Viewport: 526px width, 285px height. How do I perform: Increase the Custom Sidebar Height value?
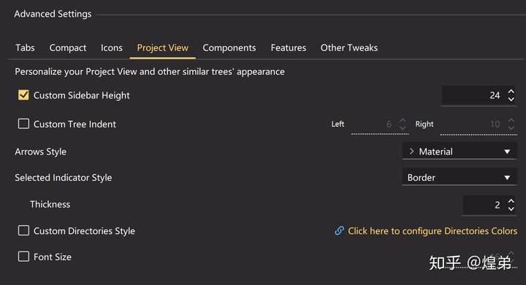[x=511, y=91]
